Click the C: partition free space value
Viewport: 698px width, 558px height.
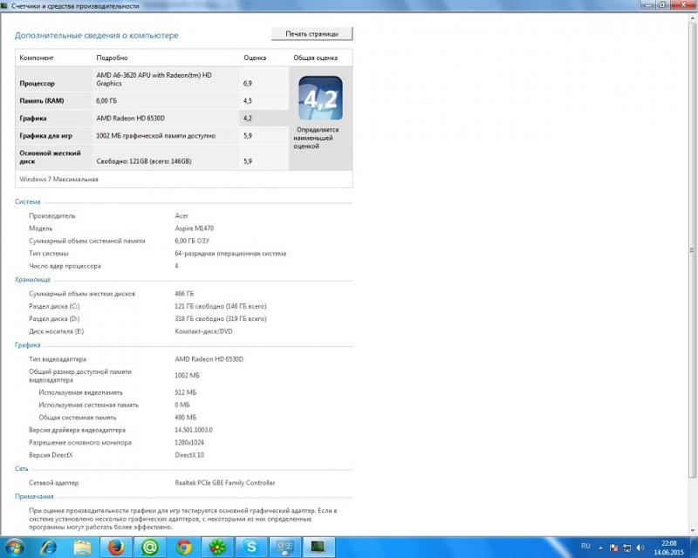tap(221, 306)
